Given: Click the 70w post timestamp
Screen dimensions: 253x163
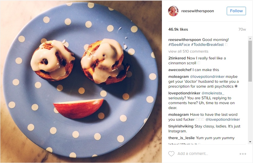Looking at the screenshot, I should coord(242,30).
